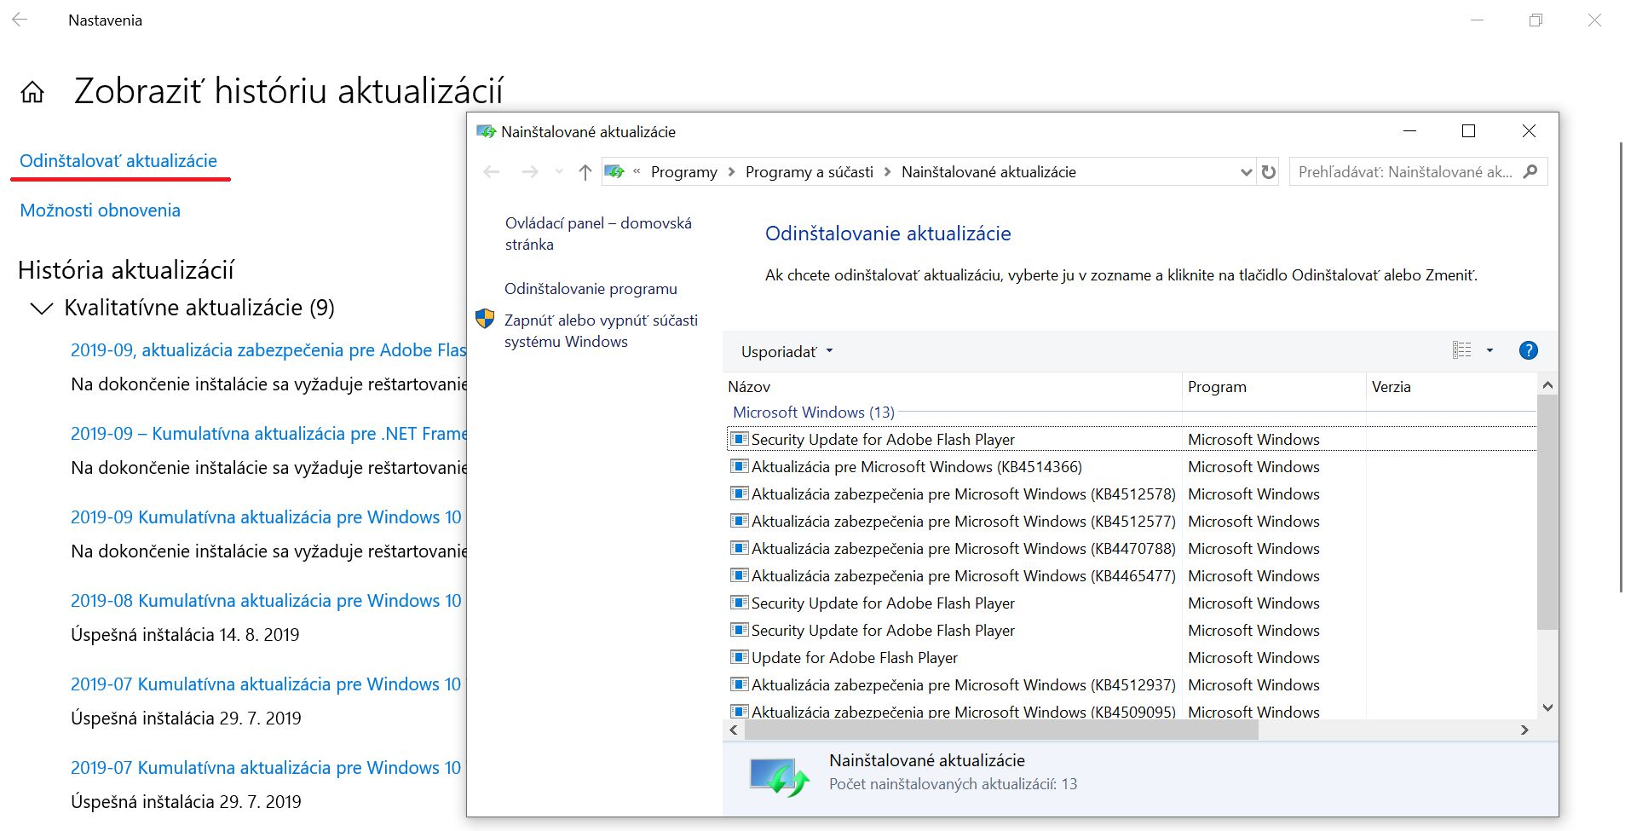
Task: Go back with the Settings window arrow
Action: [20, 20]
